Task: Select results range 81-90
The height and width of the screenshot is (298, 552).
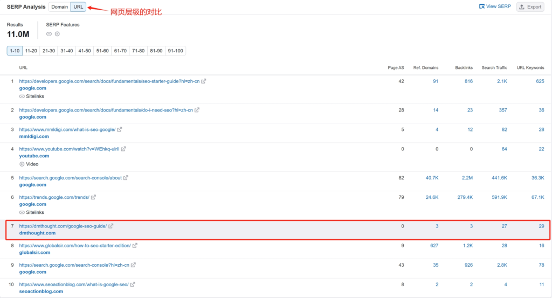Action: pyautogui.click(x=156, y=51)
